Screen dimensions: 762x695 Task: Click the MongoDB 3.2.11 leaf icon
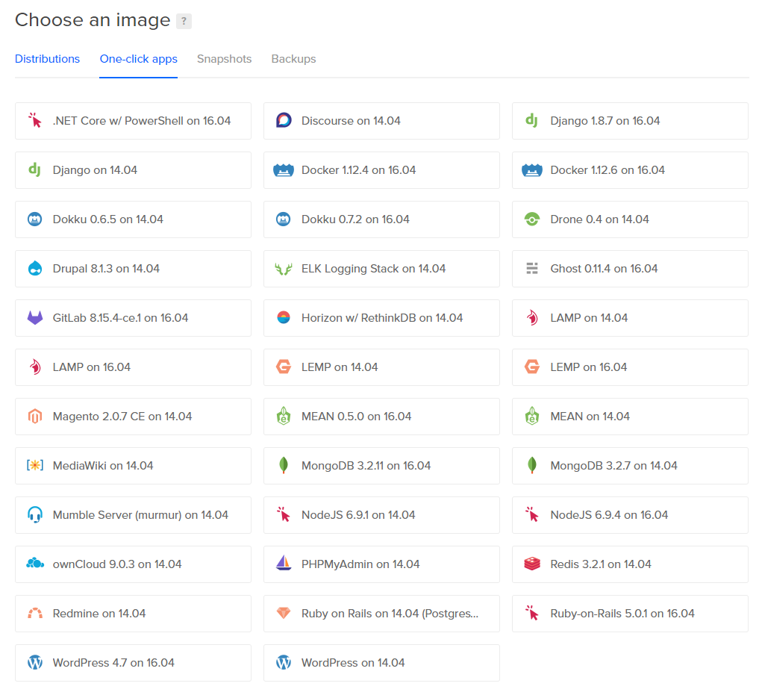[x=284, y=466]
